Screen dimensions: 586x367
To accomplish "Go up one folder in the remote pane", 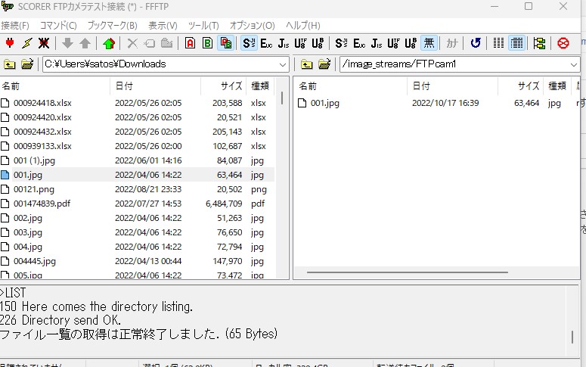I will pos(306,64).
